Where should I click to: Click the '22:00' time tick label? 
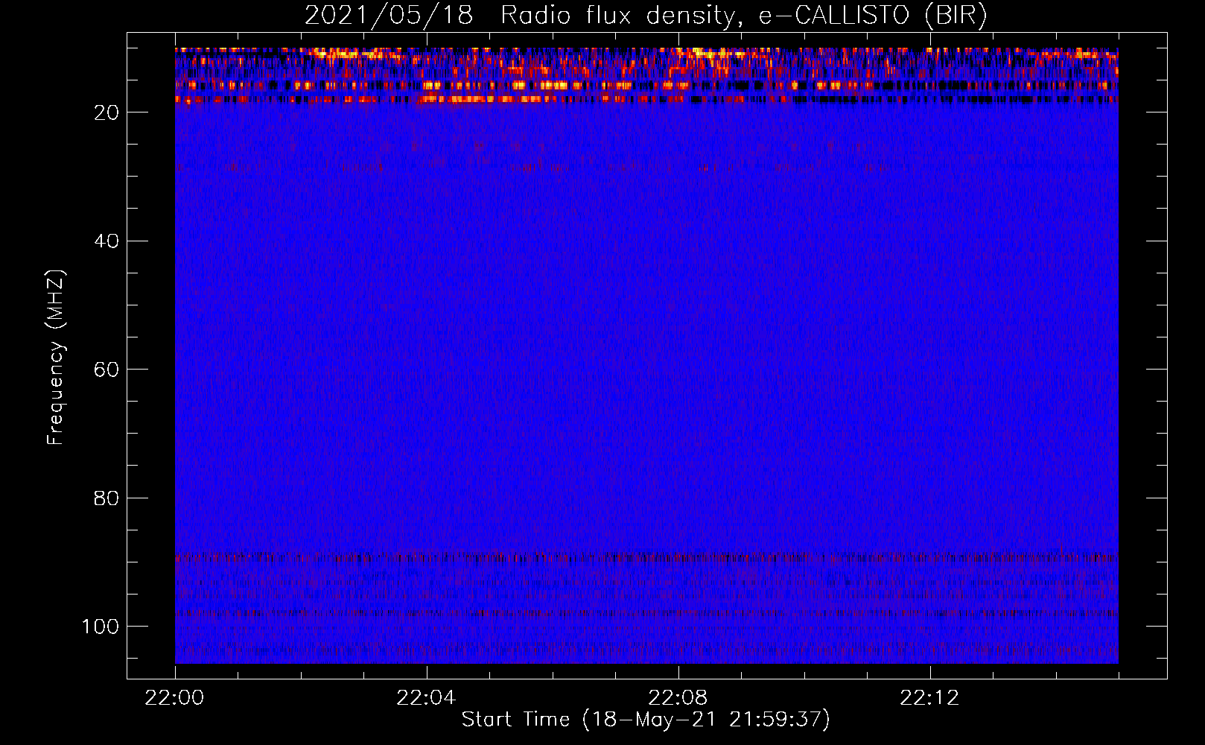[174, 697]
